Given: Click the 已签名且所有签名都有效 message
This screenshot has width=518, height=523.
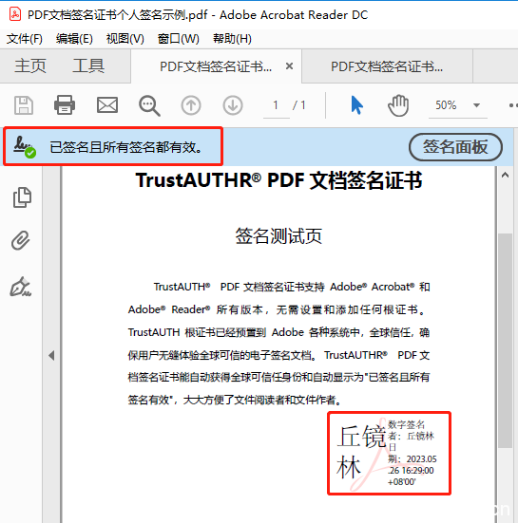Looking at the screenshot, I should tap(126, 147).
